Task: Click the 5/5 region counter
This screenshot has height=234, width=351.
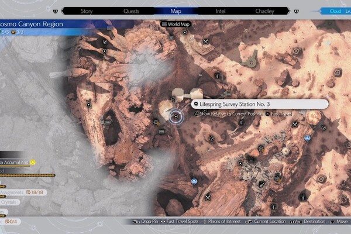Action: pyautogui.click(x=5, y=32)
